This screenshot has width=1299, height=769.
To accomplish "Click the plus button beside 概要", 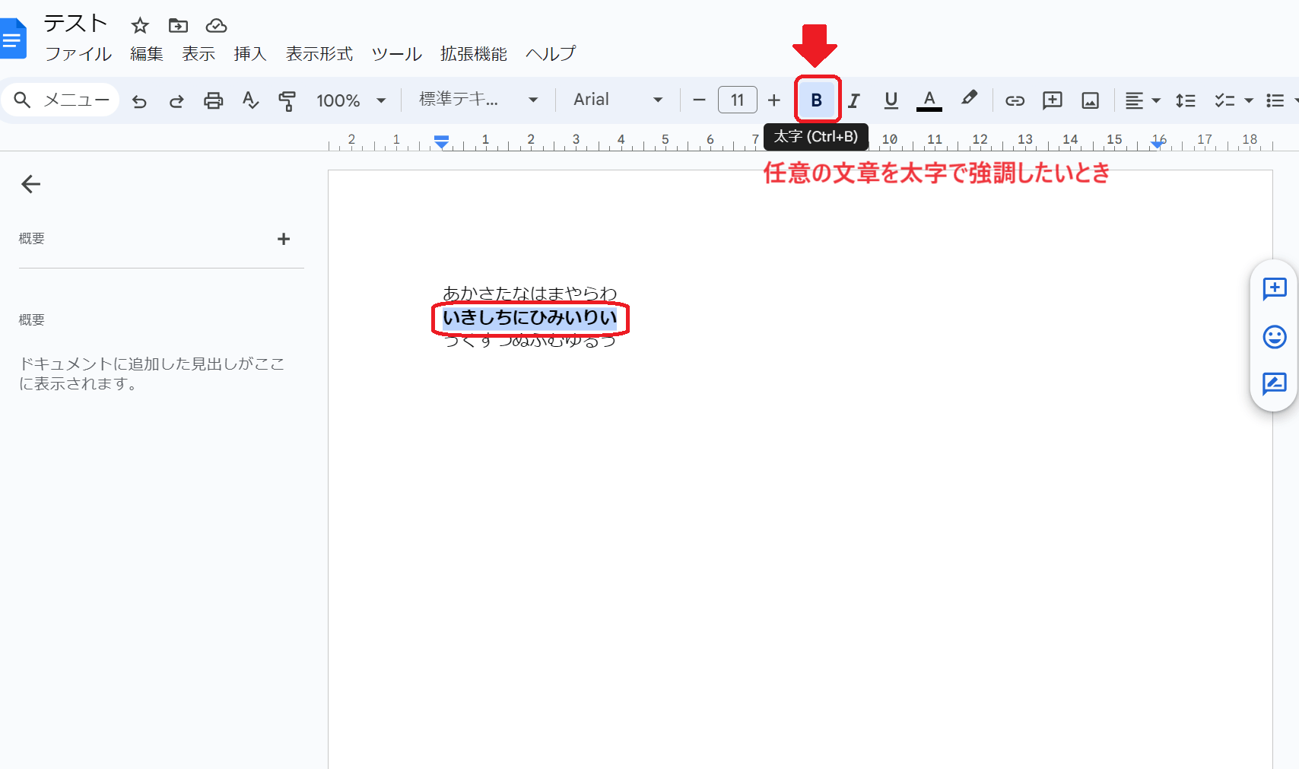I will (x=284, y=239).
